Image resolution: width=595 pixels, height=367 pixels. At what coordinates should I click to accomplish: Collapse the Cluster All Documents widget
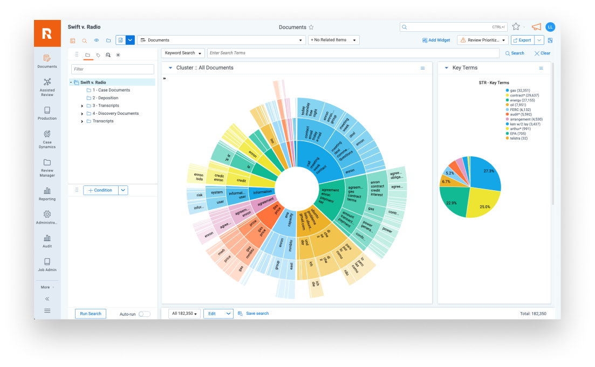[x=170, y=68]
